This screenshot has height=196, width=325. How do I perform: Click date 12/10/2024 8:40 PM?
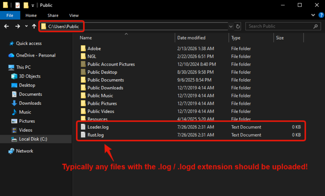click(x=196, y=64)
